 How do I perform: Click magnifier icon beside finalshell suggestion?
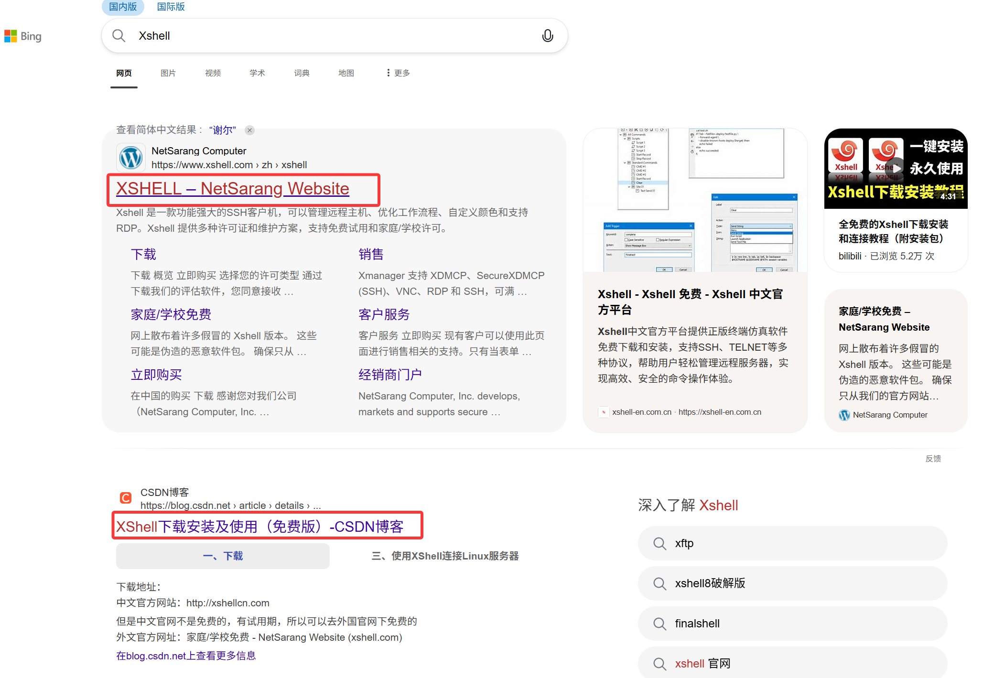click(x=659, y=624)
